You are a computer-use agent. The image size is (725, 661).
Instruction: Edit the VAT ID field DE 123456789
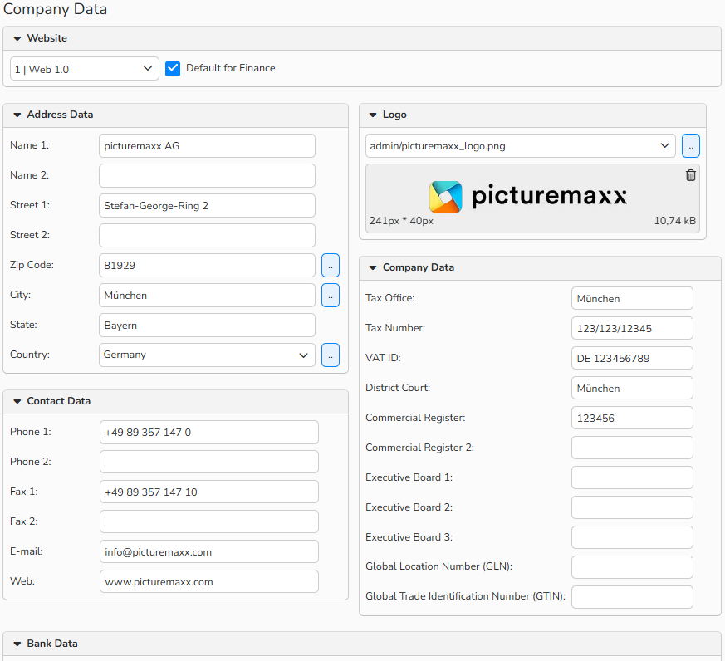click(x=632, y=358)
